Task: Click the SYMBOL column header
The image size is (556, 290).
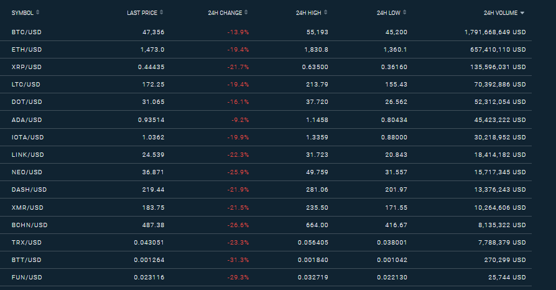Action: point(22,13)
